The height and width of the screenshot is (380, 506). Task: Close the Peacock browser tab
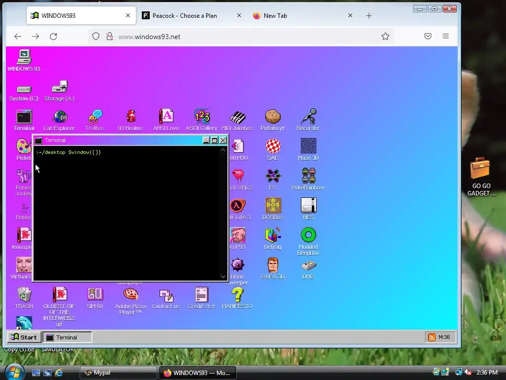(239, 15)
